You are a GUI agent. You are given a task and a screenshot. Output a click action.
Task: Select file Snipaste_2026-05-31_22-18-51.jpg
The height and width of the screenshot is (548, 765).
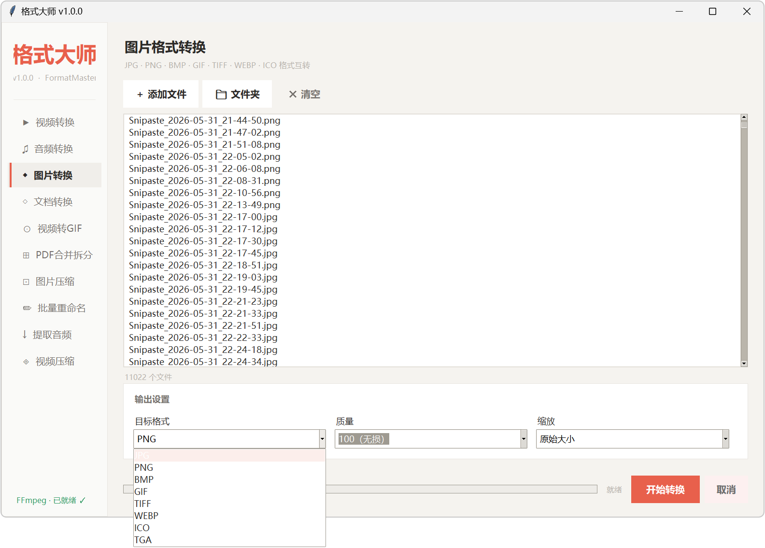pos(432,266)
